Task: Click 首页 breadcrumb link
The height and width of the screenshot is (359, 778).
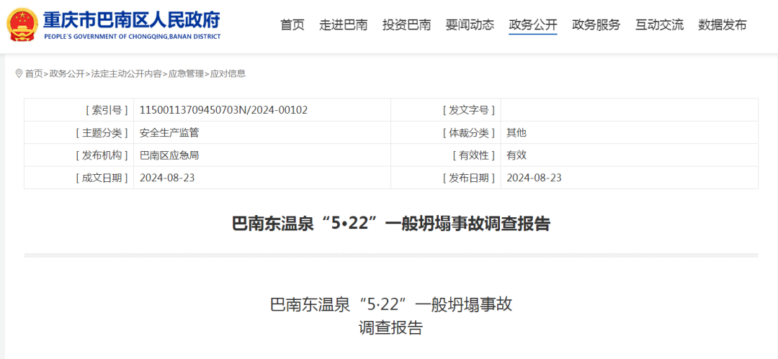Action: click(x=34, y=73)
